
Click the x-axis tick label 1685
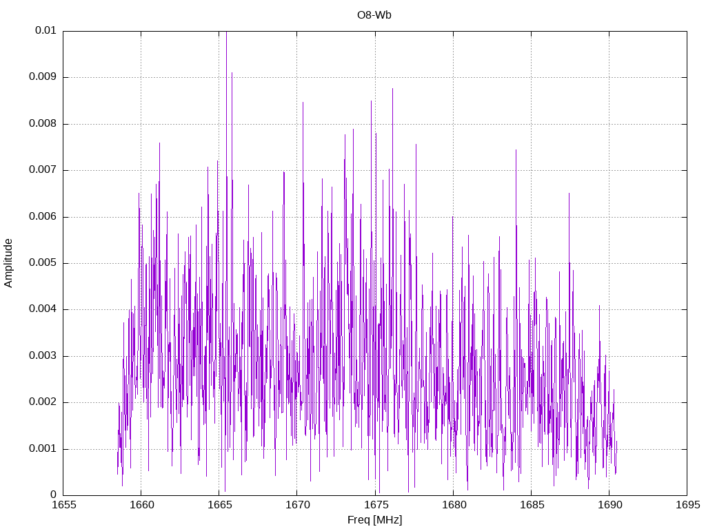(x=532, y=505)
